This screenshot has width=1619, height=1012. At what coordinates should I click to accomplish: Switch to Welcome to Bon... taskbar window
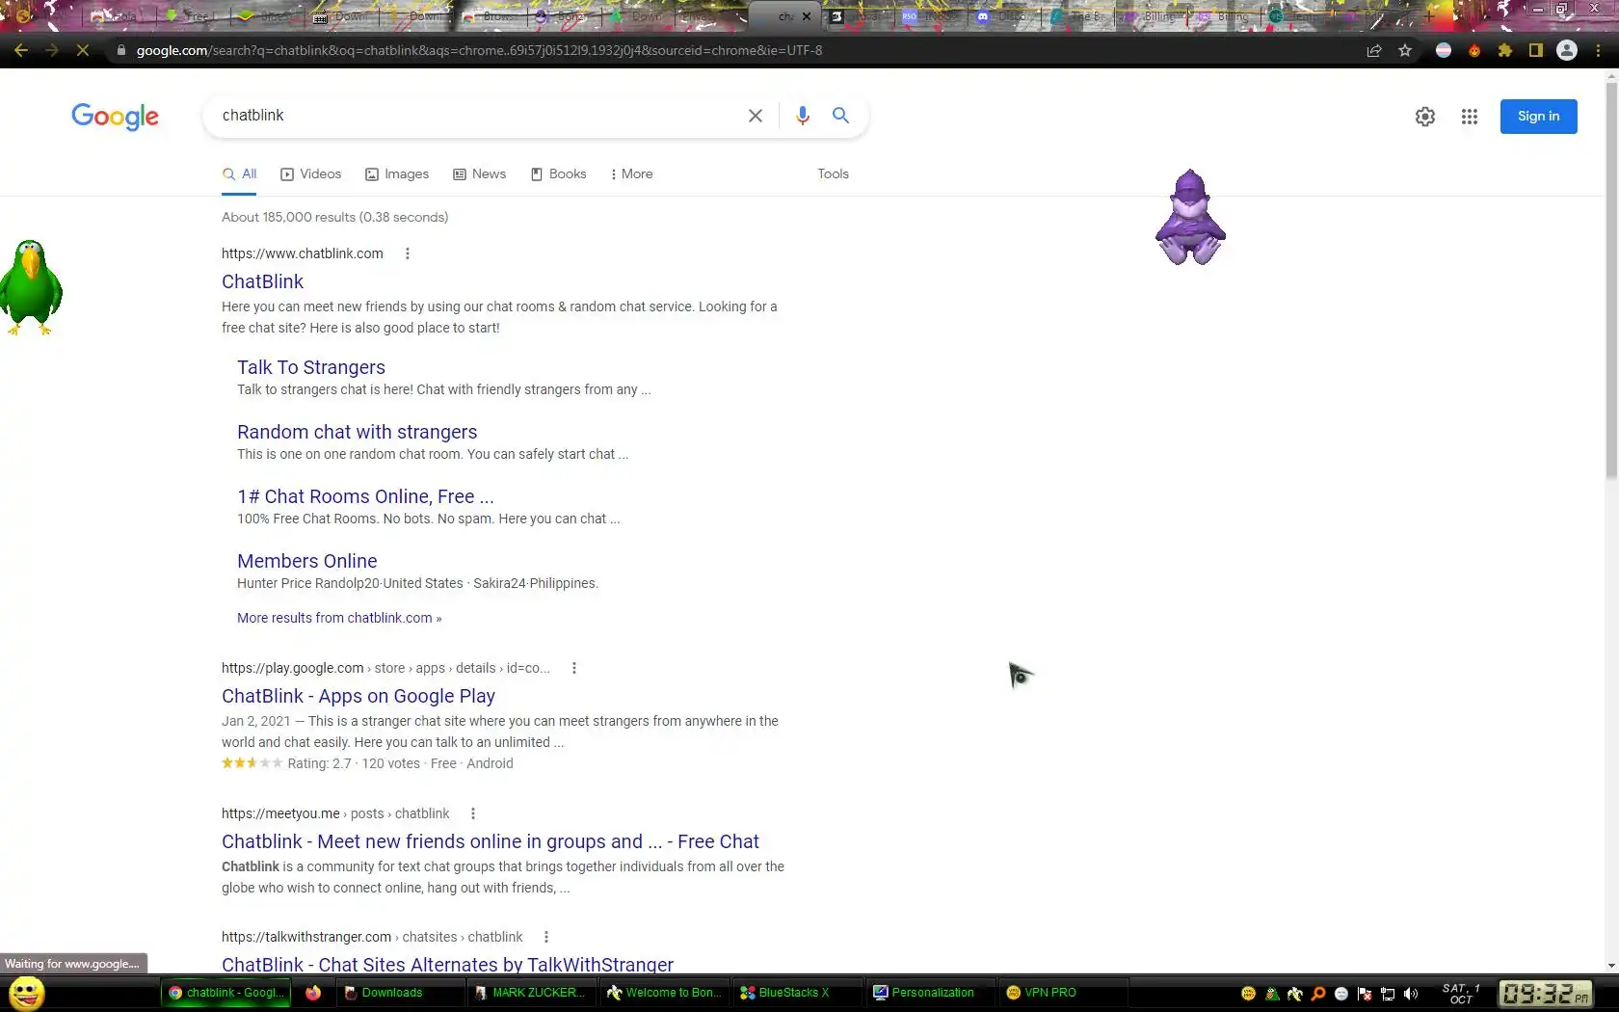(663, 992)
